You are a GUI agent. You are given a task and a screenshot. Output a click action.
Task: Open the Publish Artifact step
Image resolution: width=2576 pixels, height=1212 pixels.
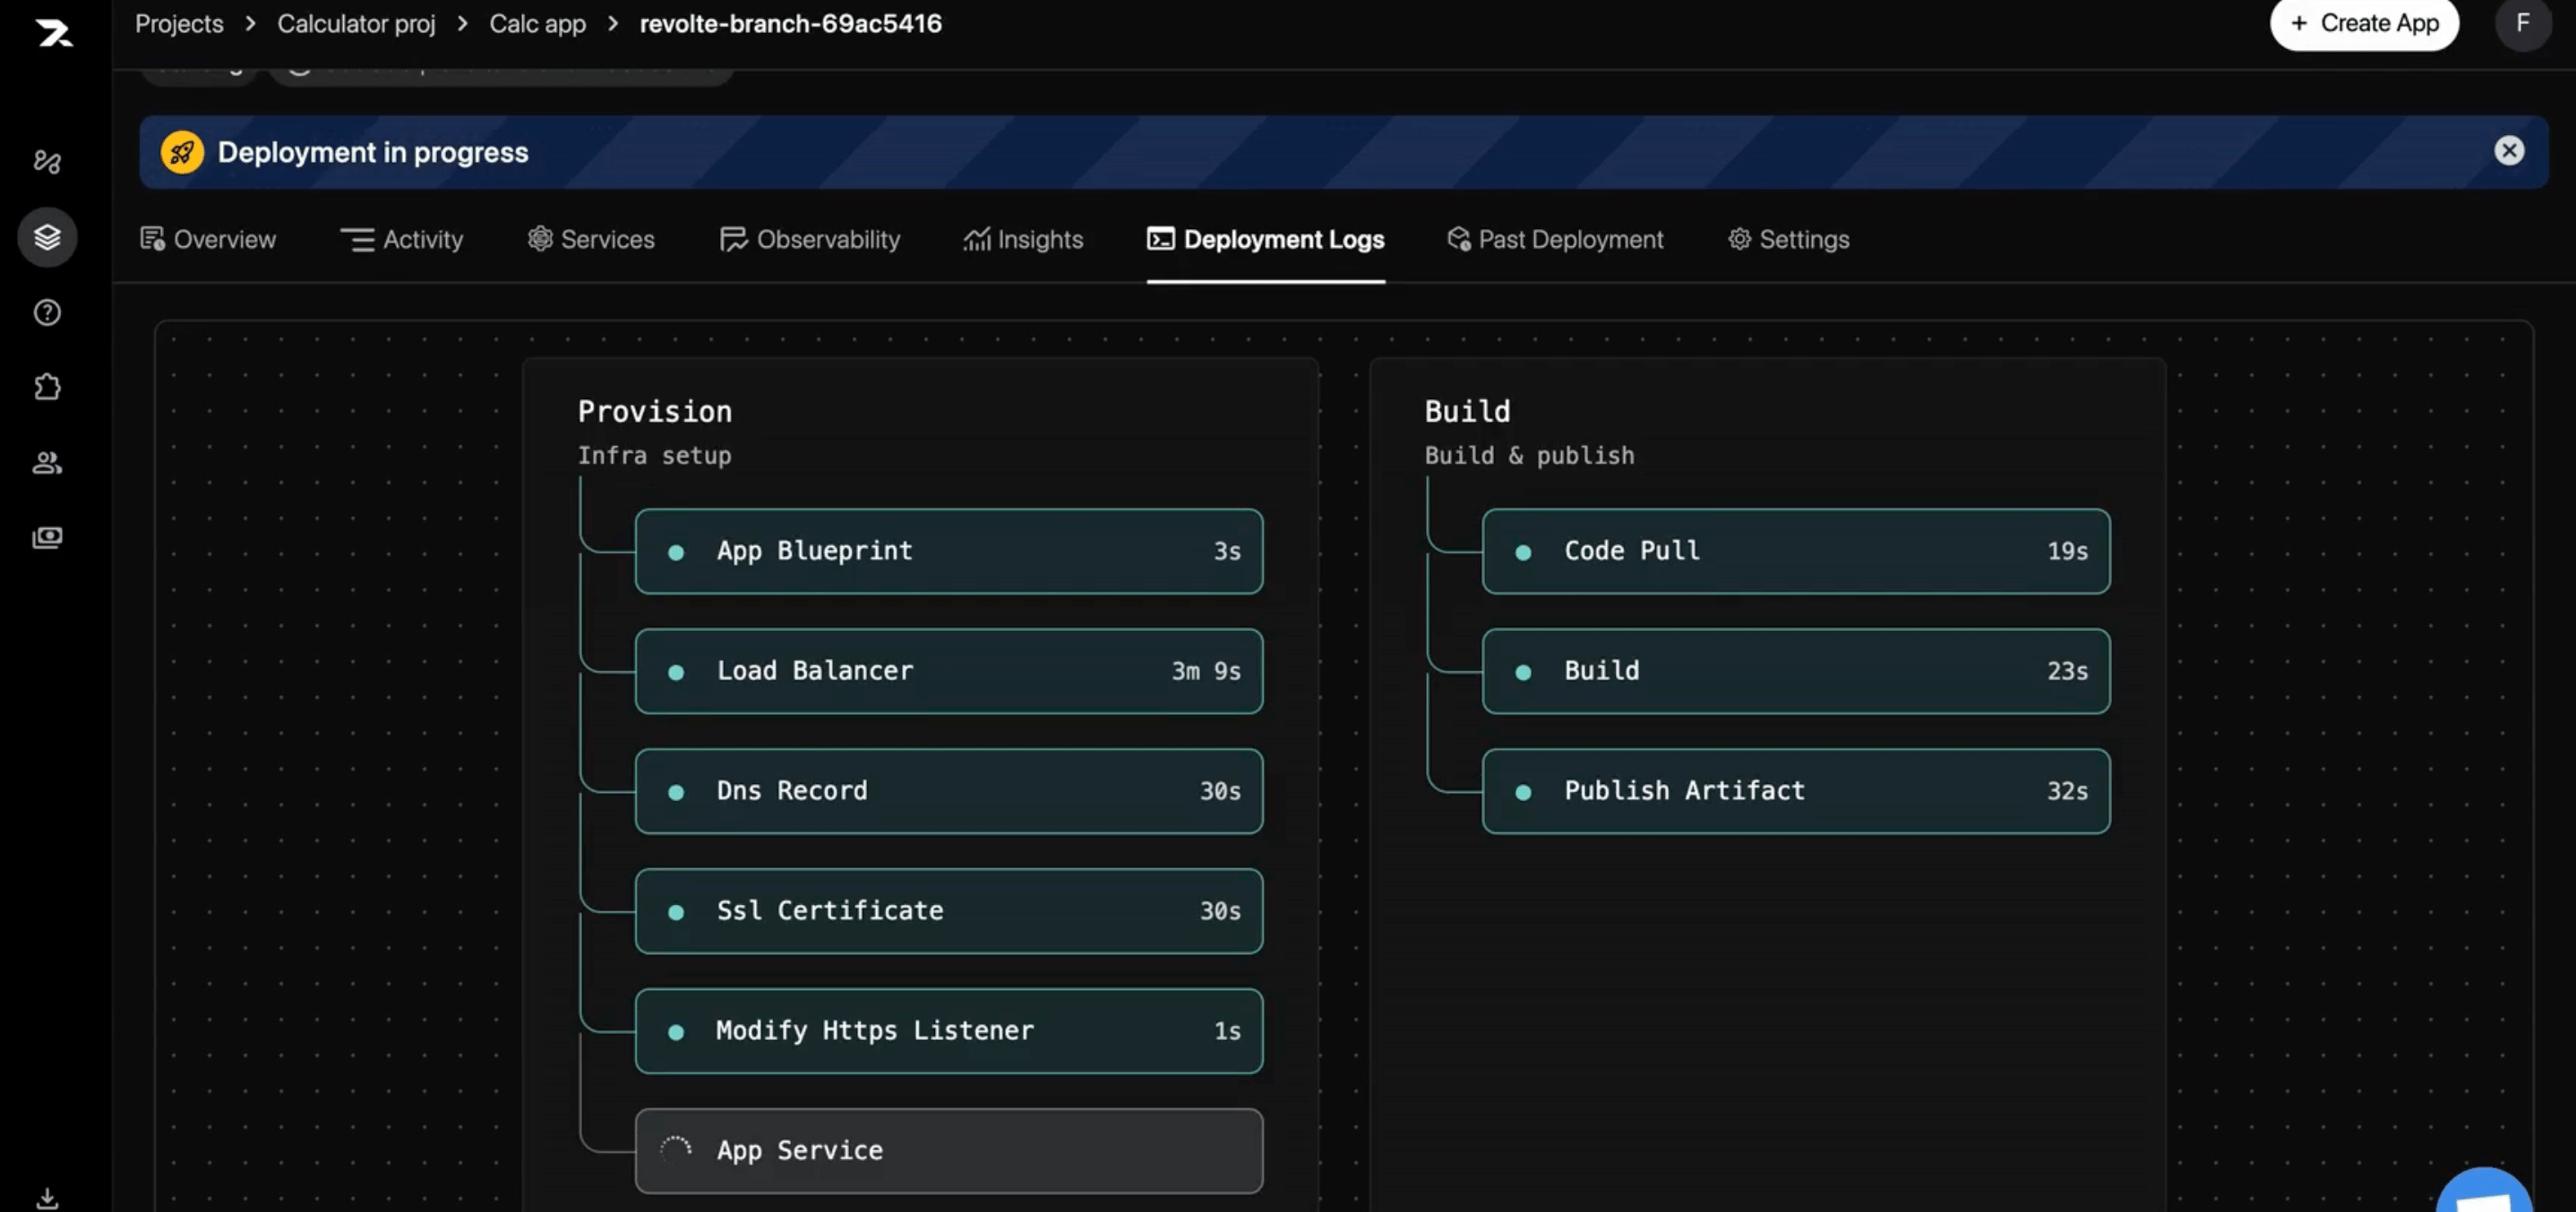pos(1796,791)
